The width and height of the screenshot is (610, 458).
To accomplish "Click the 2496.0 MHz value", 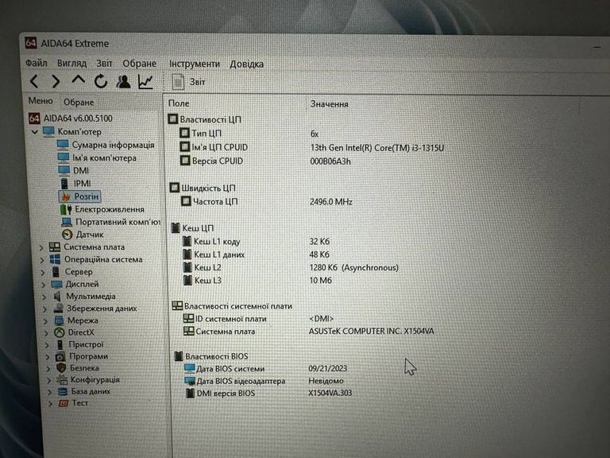I will coord(331,202).
